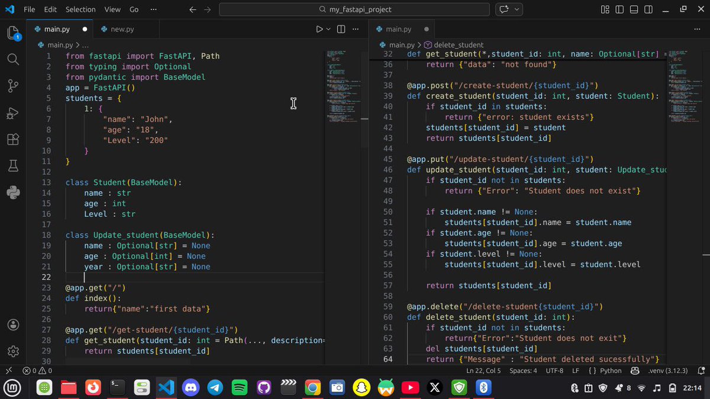Viewport: 710px width, 399px height.
Task: Open the Selection menu
Action: 80,9
